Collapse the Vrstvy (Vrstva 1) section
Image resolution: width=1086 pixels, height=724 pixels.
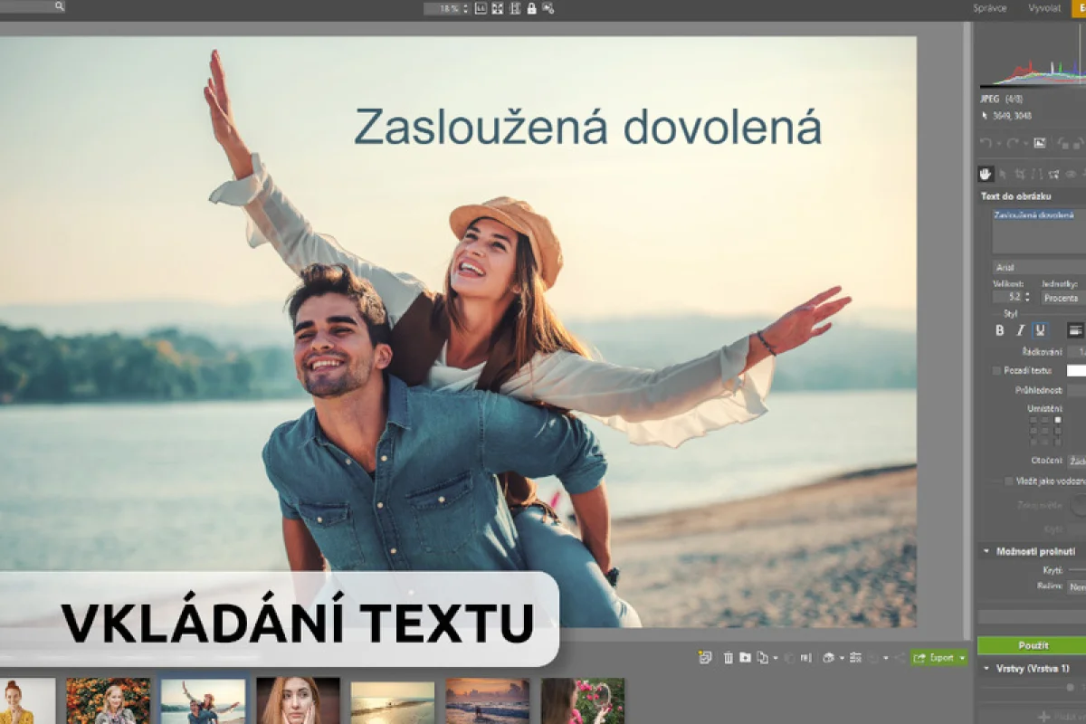(x=986, y=668)
